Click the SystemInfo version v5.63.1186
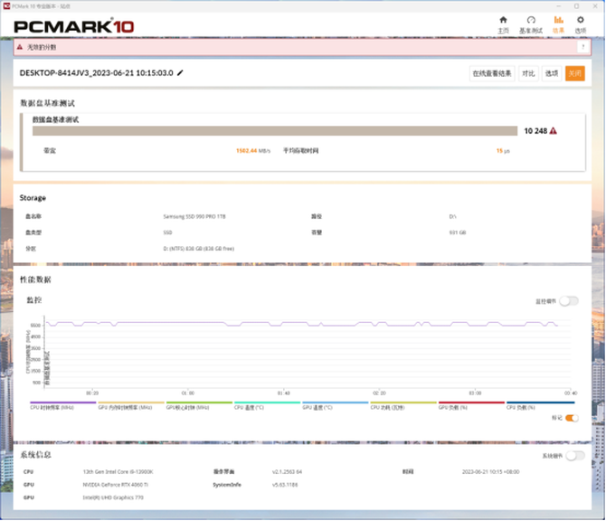 tap(285, 485)
